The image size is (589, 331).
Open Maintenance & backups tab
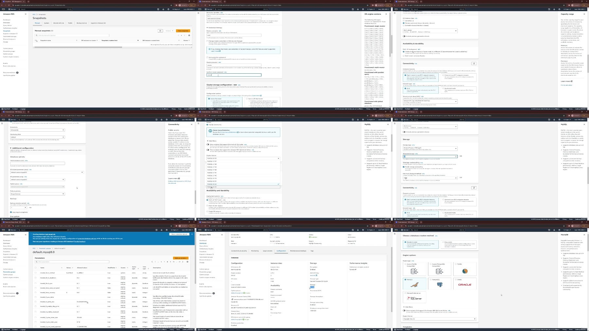298,251
